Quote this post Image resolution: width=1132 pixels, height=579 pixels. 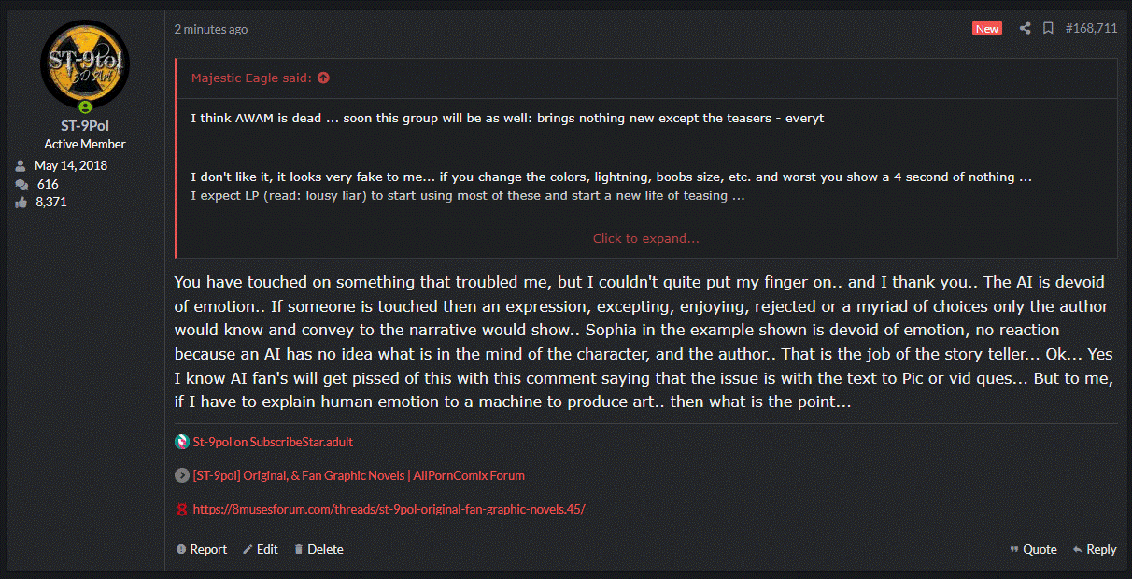pos(1033,549)
